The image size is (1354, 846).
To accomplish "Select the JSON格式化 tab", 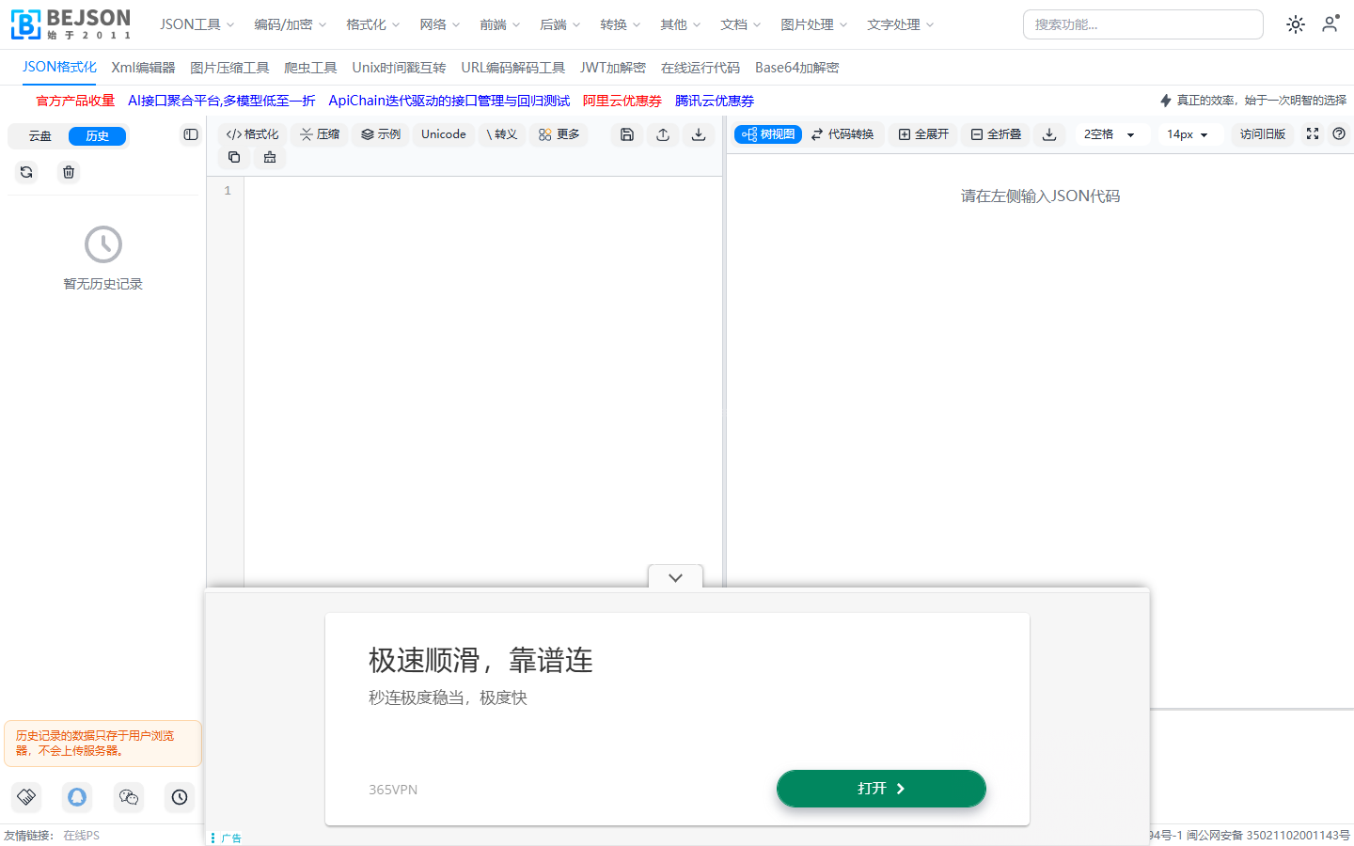I will [59, 67].
